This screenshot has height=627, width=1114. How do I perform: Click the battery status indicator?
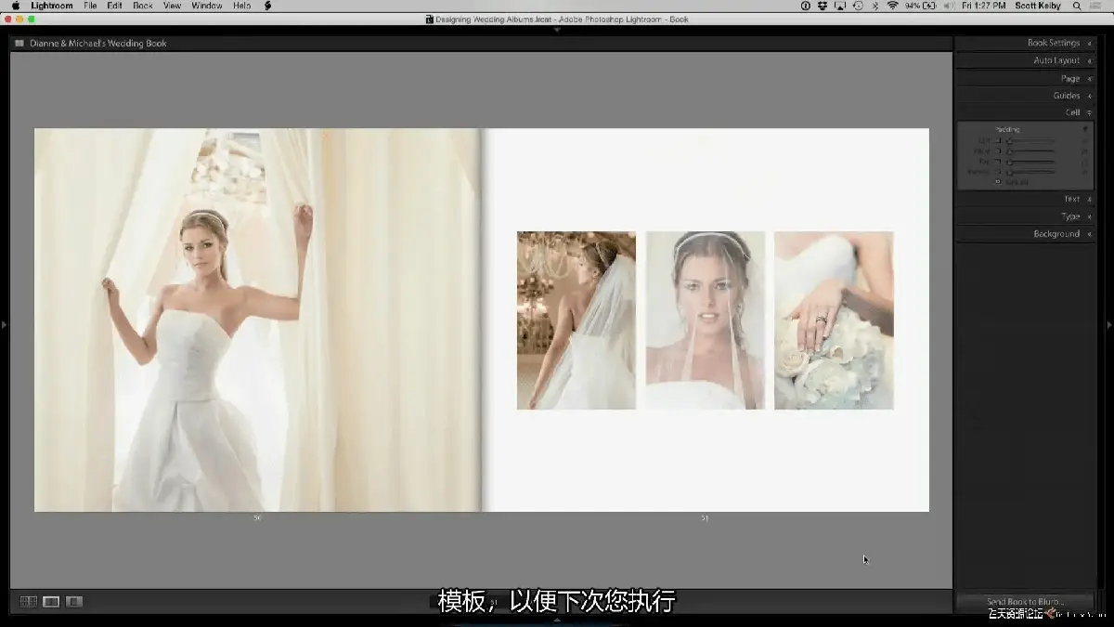click(920, 6)
